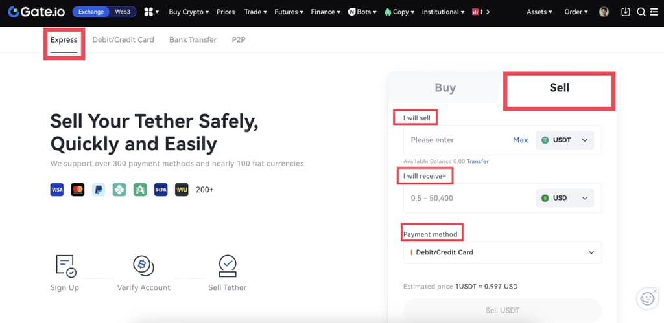664x323 pixels.
Task: Click the Visa payment icon
Action: click(x=57, y=190)
